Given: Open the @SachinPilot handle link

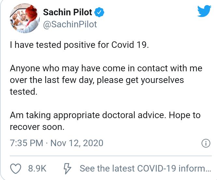Looking at the screenshot, I should click(70, 24).
